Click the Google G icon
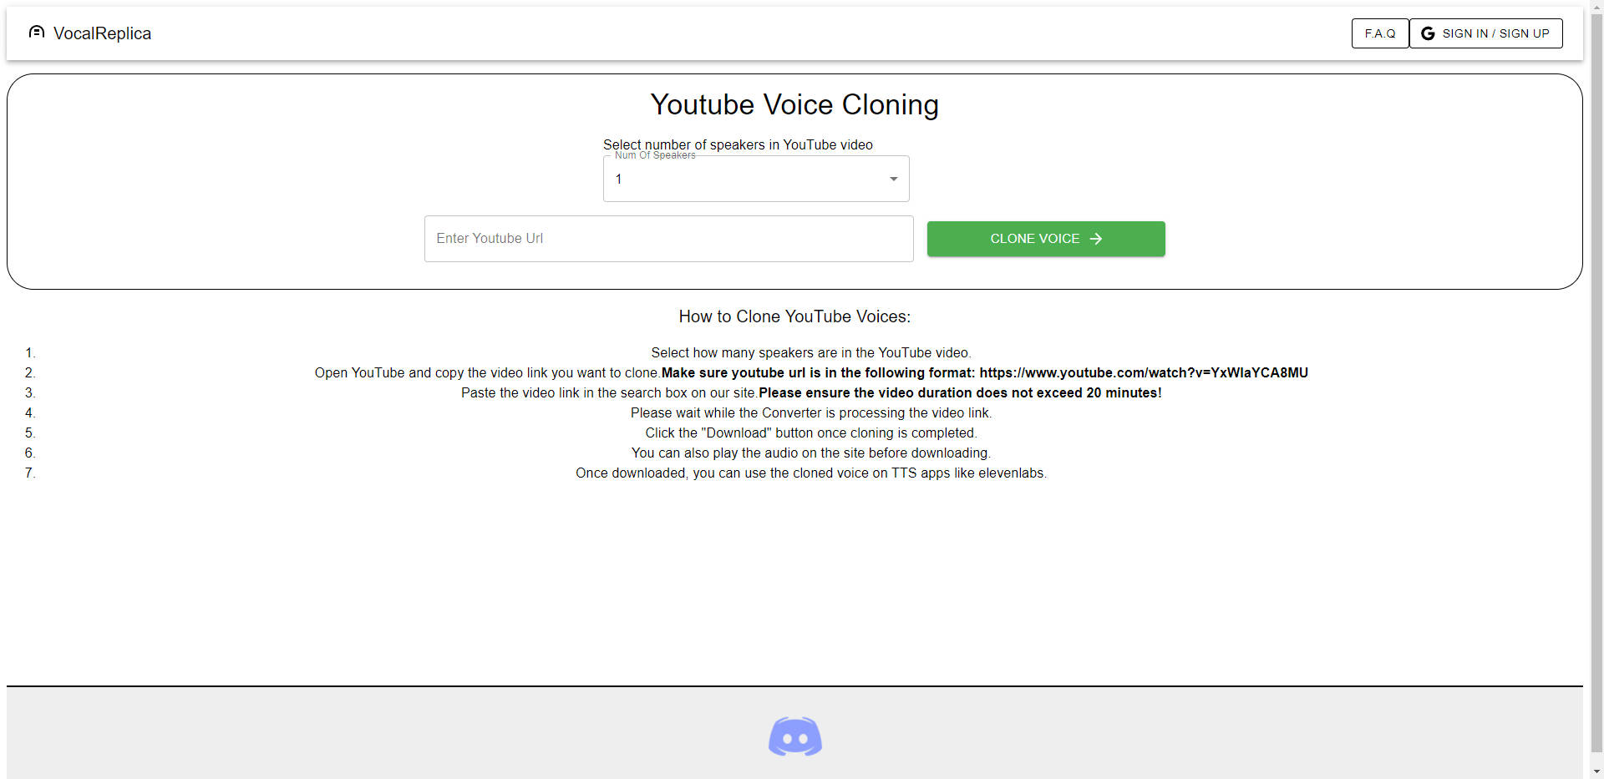 point(1428,33)
